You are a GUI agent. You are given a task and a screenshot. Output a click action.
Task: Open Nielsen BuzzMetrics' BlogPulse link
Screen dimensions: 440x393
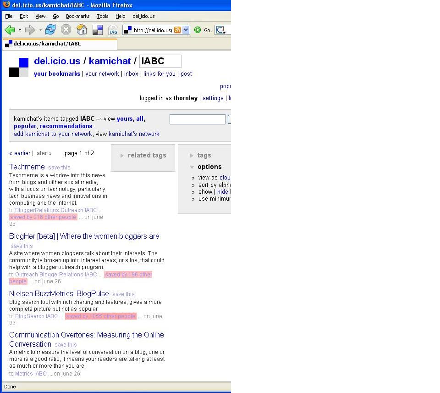point(59,294)
